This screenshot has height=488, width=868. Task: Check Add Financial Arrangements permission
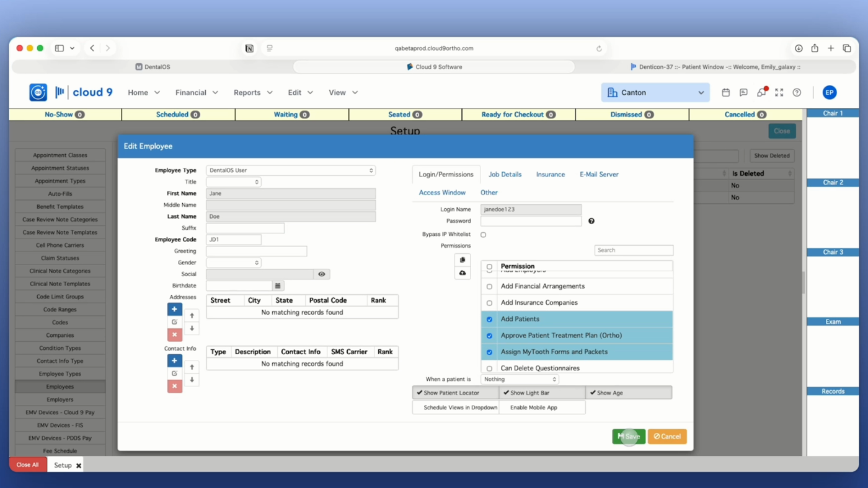click(x=489, y=287)
